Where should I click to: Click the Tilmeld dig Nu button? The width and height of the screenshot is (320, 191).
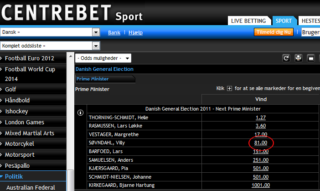[274, 32]
